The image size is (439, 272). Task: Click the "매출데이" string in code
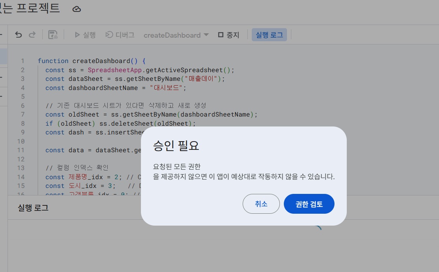pyautogui.click(x=201, y=79)
